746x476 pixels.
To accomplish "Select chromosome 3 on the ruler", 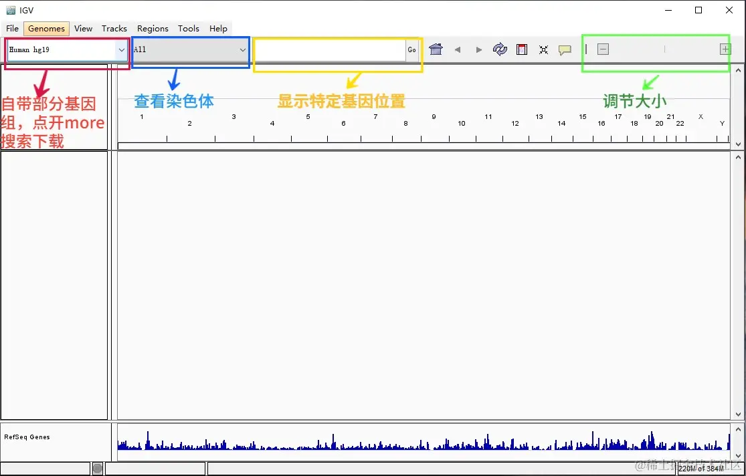I will pos(234,116).
